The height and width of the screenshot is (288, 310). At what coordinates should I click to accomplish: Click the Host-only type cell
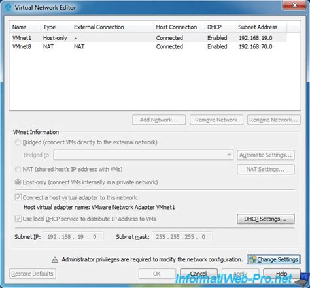pyautogui.click(x=55, y=38)
